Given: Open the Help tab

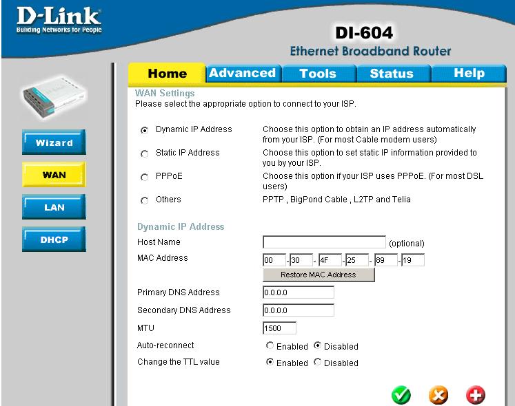Looking at the screenshot, I should coord(469,73).
